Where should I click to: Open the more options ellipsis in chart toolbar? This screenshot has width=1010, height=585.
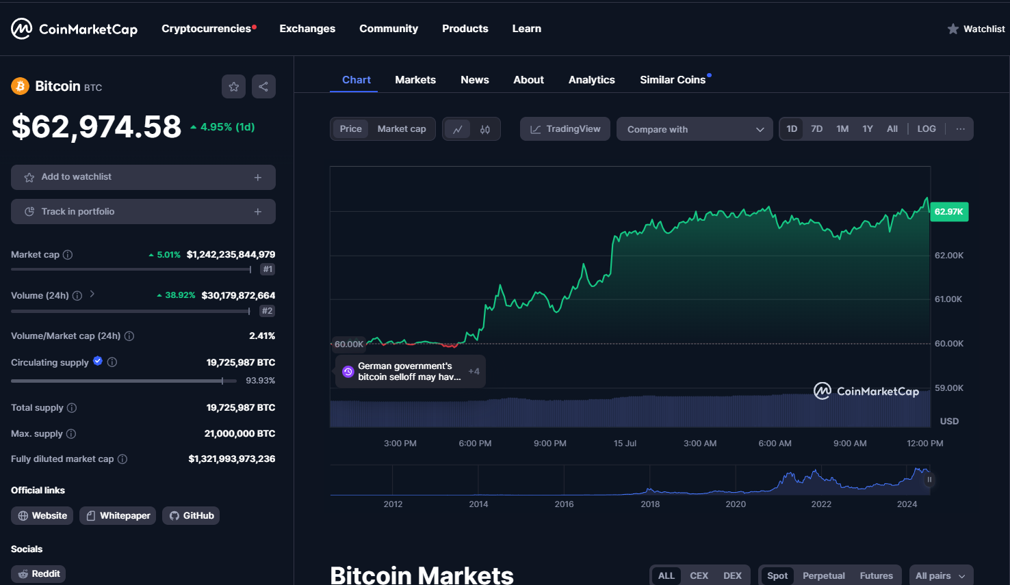(x=961, y=129)
